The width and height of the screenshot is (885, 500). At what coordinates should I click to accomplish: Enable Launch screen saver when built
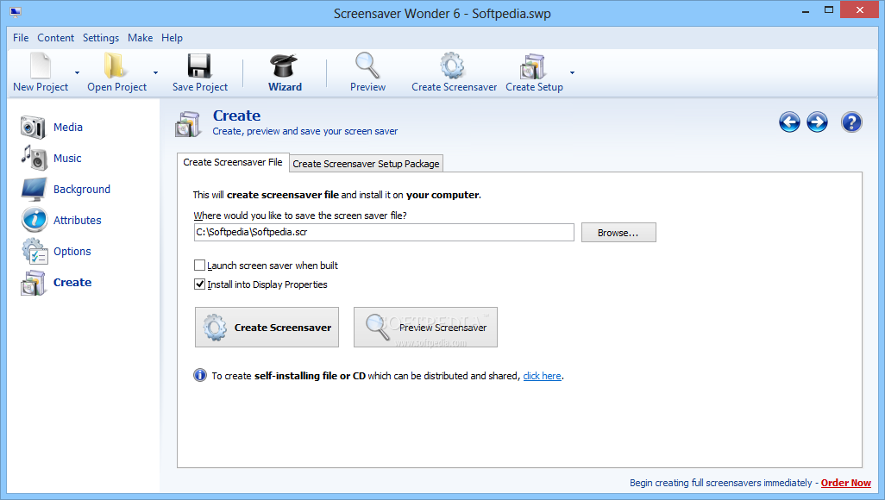click(199, 266)
